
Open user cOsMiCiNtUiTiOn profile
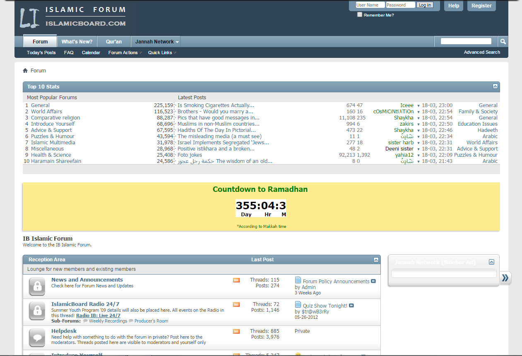click(393, 112)
